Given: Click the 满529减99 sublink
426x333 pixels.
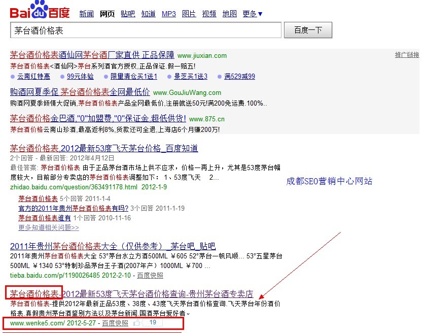Looking at the screenshot, I should point(239,76).
